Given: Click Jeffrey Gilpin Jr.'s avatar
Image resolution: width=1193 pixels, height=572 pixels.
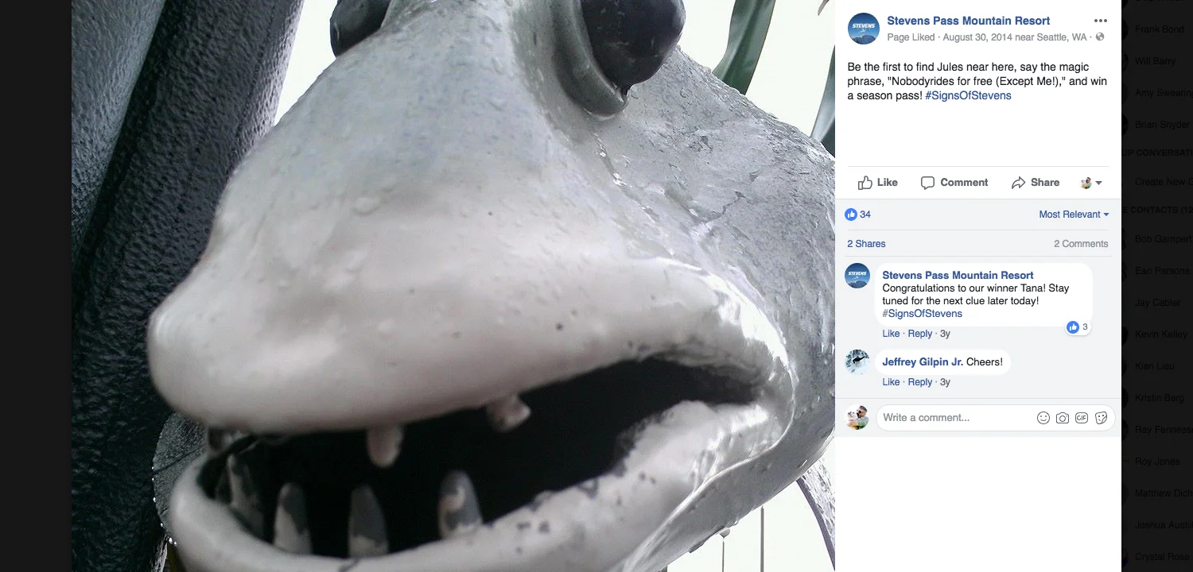Looking at the screenshot, I should pyautogui.click(x=857, y=362).
